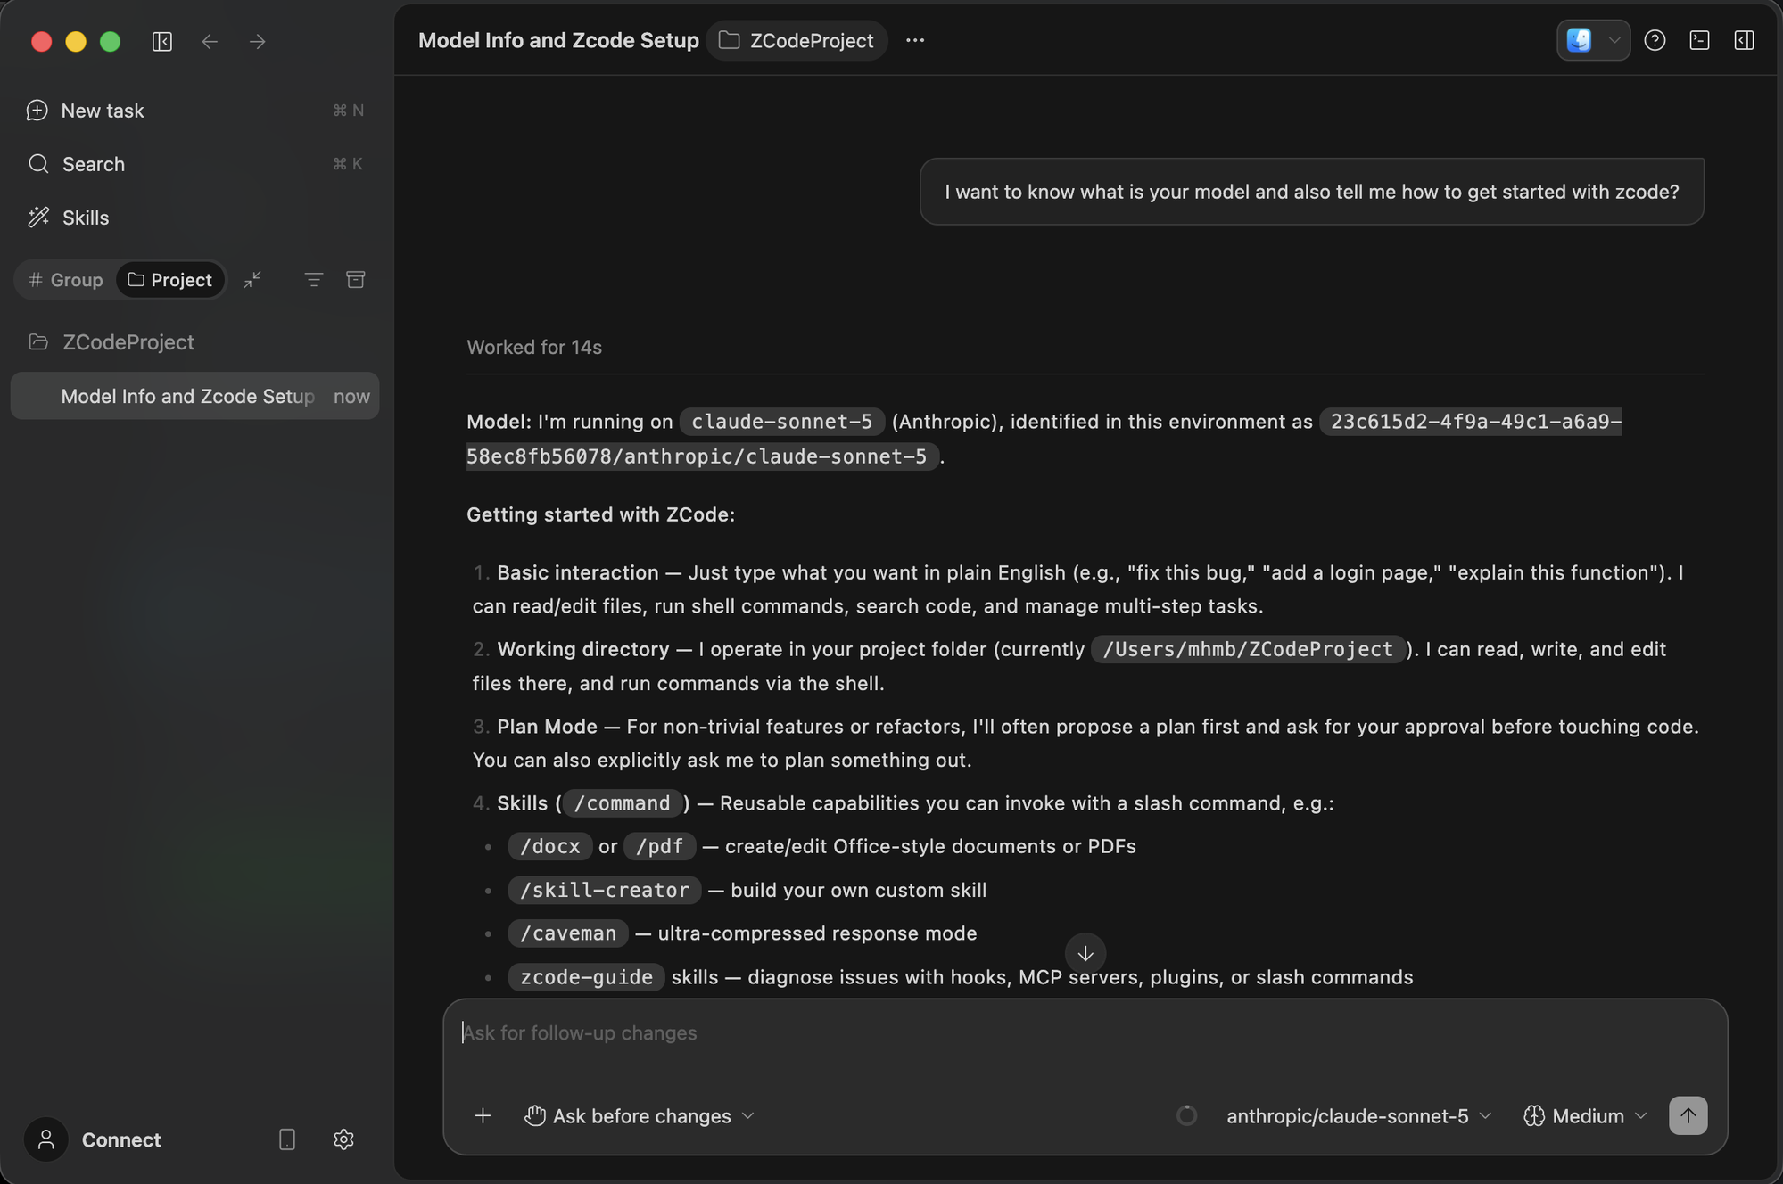Switch to Project view
The image size is (1783, 1184).
pyautogui.click(x=170, y=280)
